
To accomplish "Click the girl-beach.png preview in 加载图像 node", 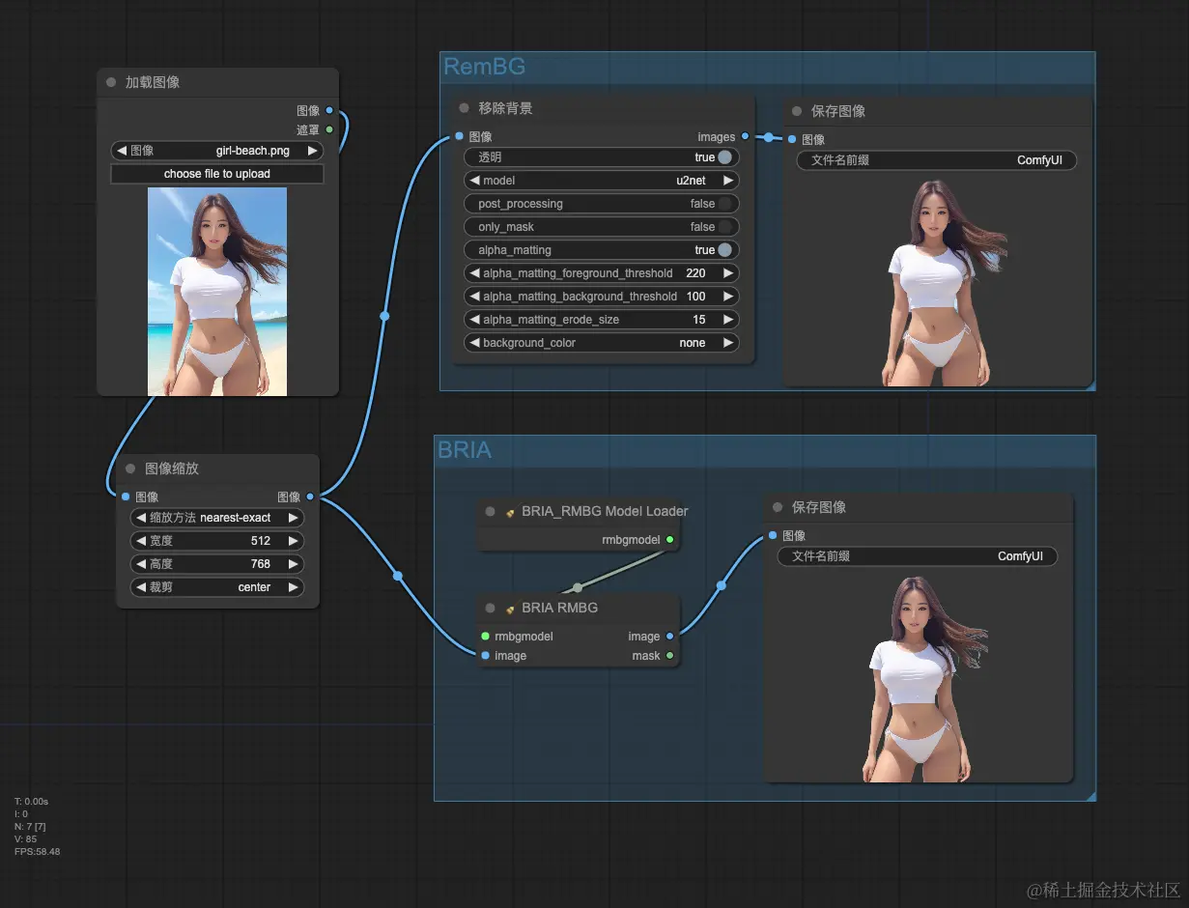I will point(217,292).
